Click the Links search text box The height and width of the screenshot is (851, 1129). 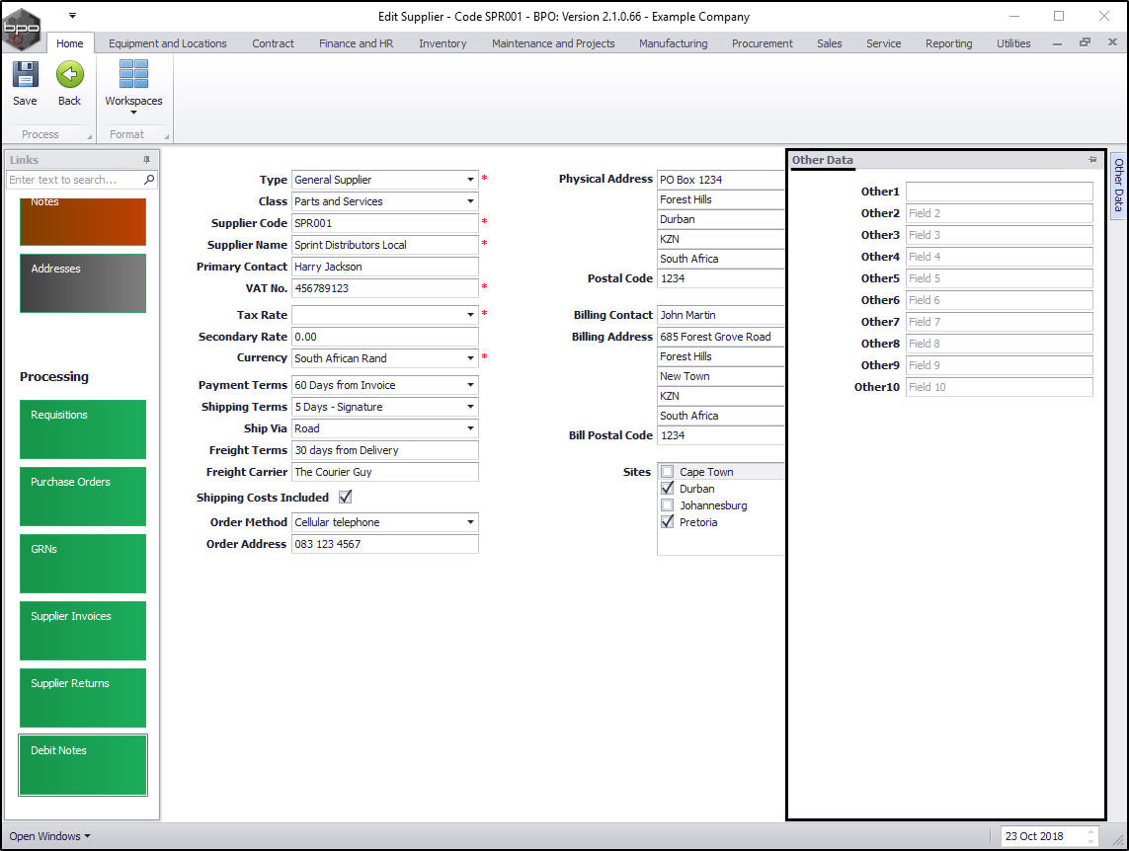click(74, 180)
